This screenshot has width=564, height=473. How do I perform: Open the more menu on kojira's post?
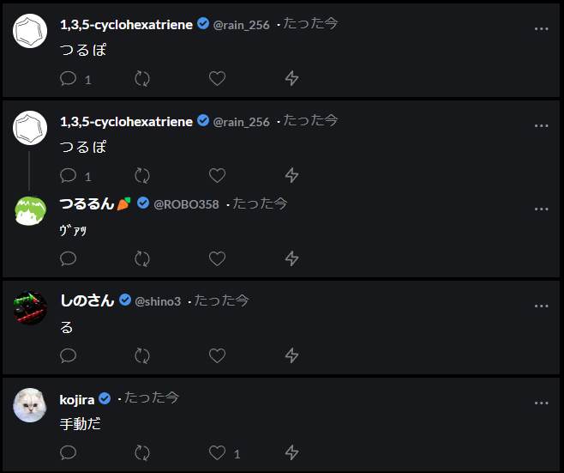[x=541, y=403]
